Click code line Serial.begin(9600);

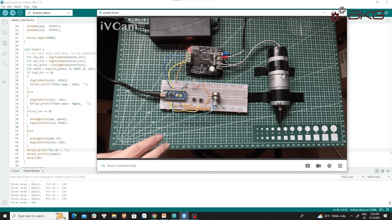42,38
